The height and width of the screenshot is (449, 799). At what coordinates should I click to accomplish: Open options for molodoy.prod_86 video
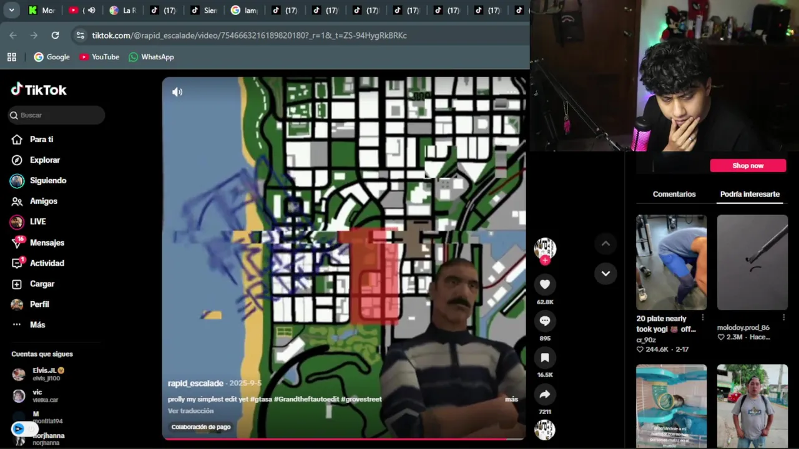coord(784,318)
